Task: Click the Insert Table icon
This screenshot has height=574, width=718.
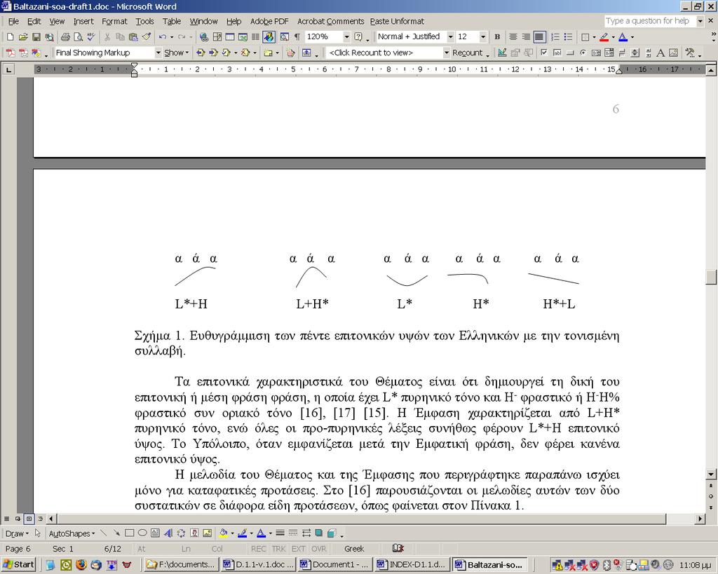Action: pos(230,37)
